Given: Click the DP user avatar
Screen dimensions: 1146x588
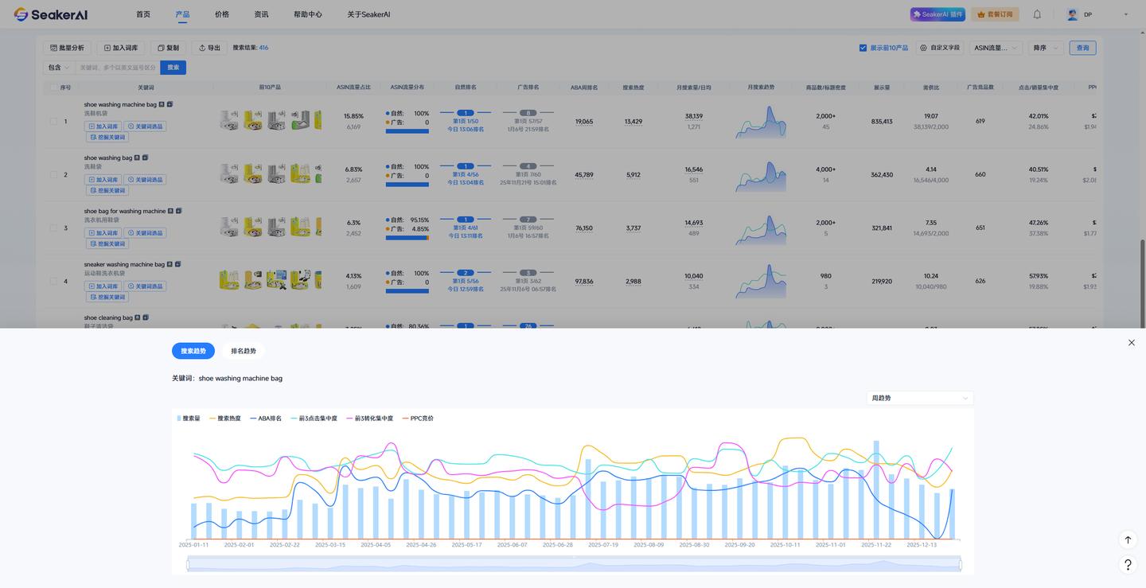Looking at the screenshot, I should 1073,14.
